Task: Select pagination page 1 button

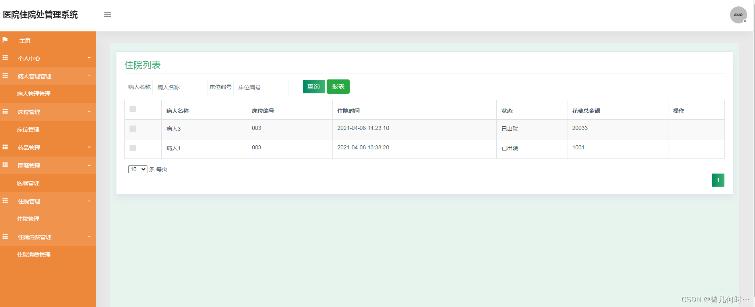Action: tap(718, 180)
